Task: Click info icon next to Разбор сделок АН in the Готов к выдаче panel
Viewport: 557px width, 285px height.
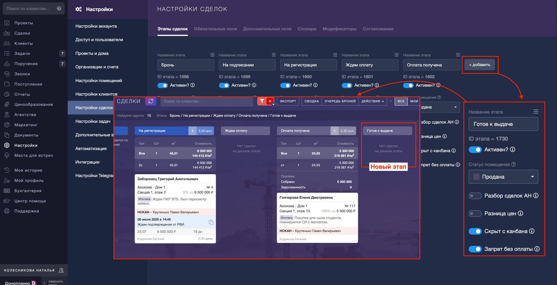Action: (536, 196)
